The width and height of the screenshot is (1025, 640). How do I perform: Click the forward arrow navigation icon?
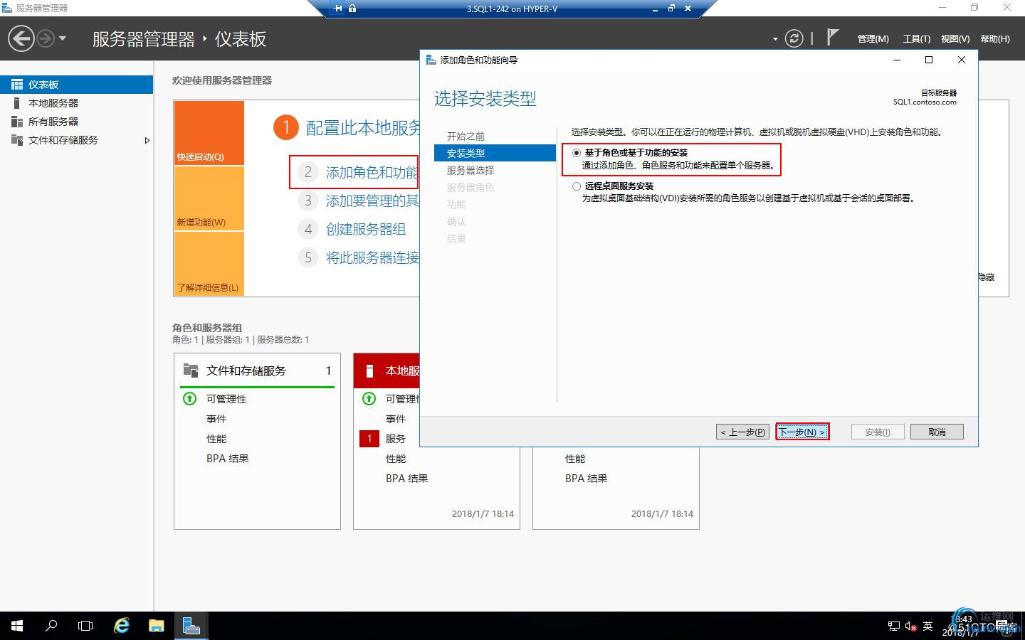46,38
